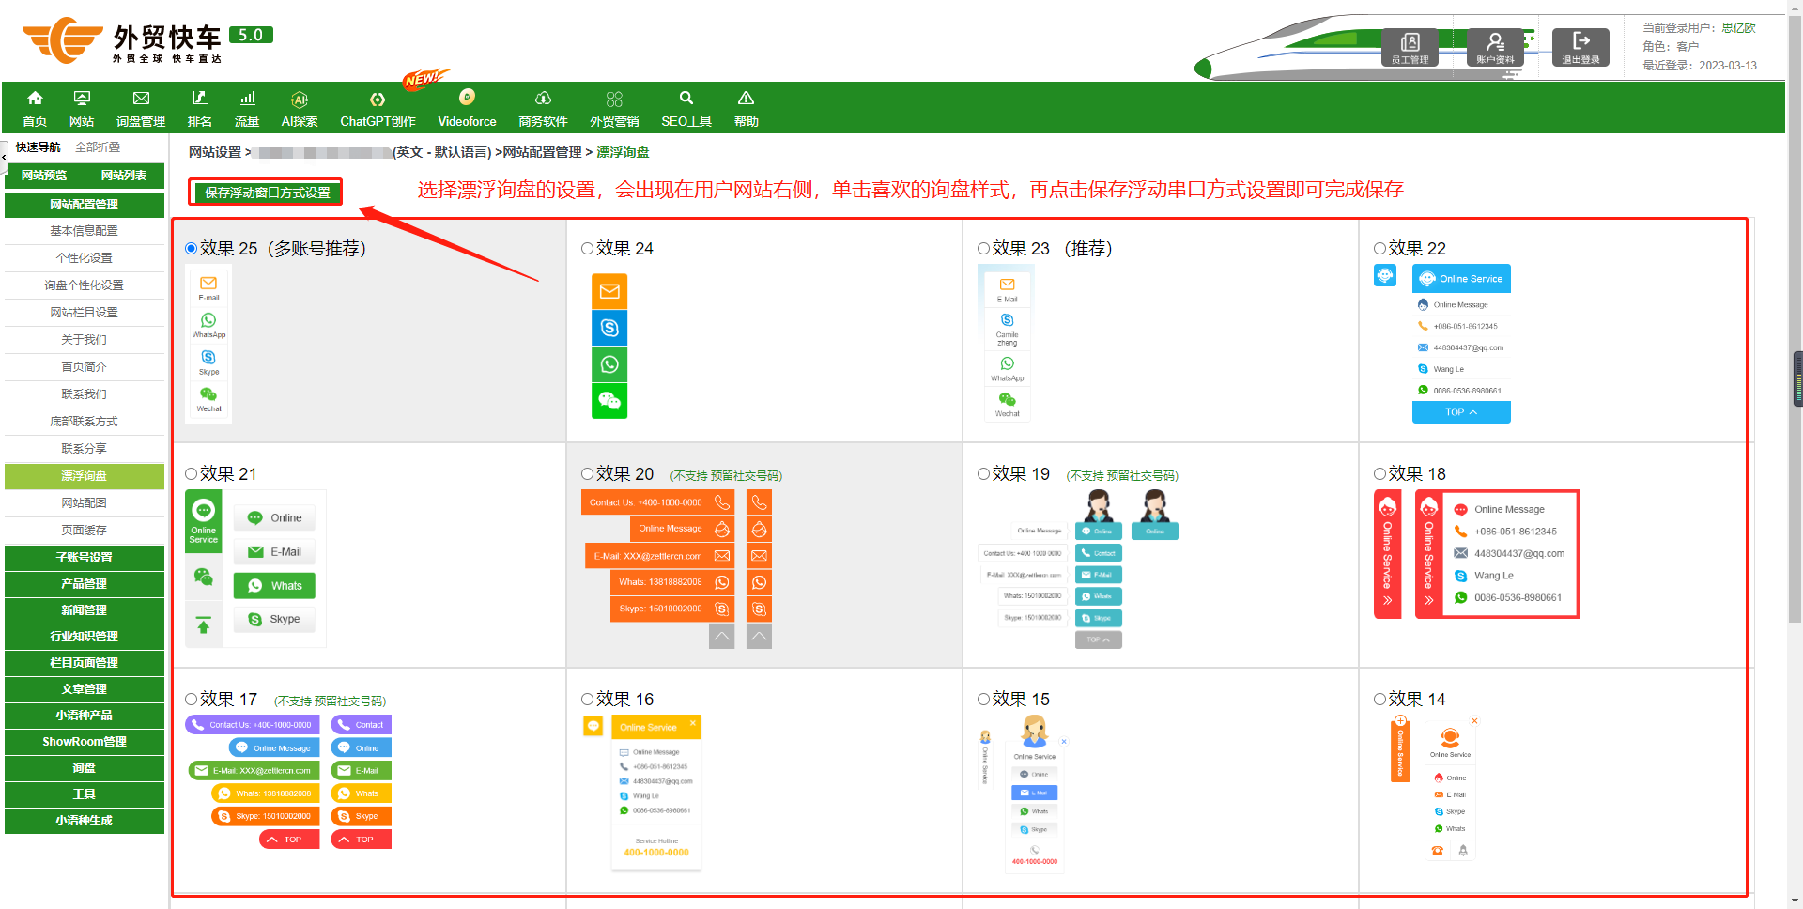Screen dimensions: 1803x909
Task: Switch to the 网站列表 tab
Action: tap(124, 176)
